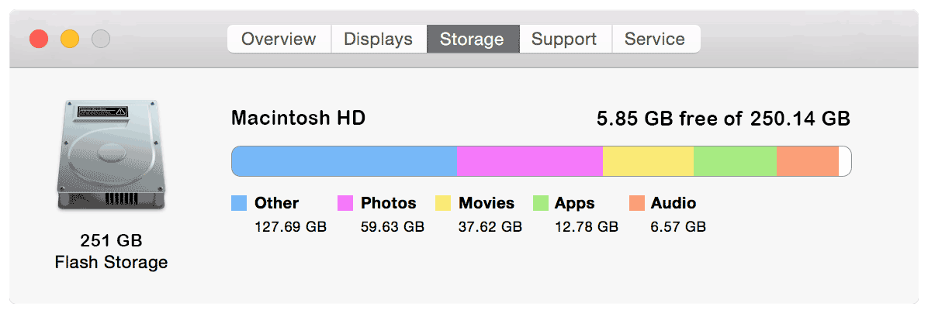
Task: Click the blue Other legend swatch
Action: point(239,203)
